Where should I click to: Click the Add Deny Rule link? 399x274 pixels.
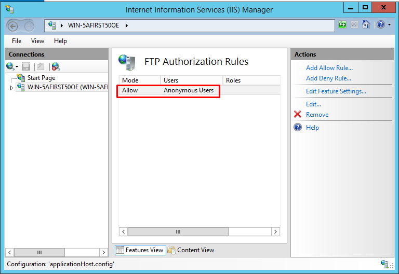pos(328,78)
